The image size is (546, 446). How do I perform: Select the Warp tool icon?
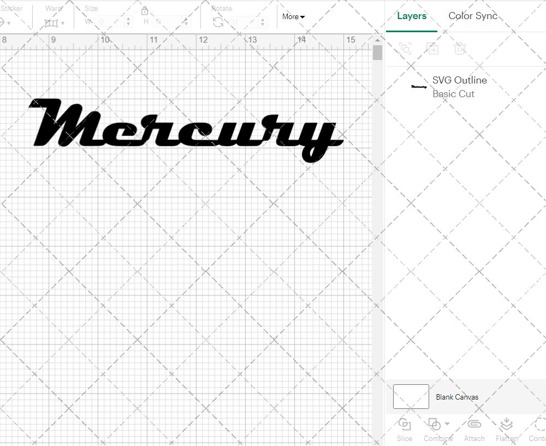(52, 23)
